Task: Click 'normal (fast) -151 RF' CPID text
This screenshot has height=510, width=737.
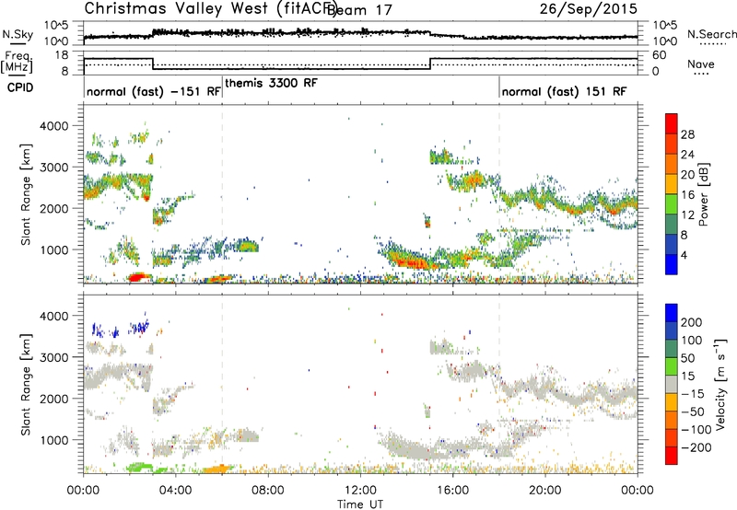Action: coord(154,92)
